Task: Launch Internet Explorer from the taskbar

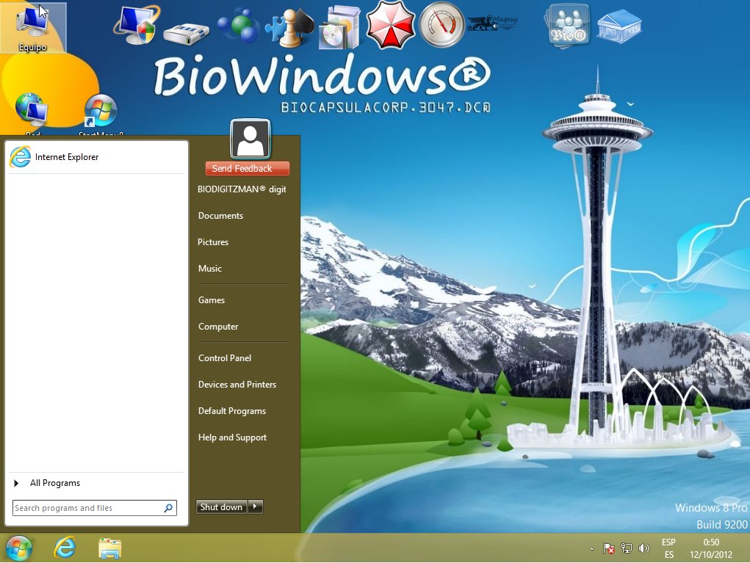Action: (x=64, y=548)
